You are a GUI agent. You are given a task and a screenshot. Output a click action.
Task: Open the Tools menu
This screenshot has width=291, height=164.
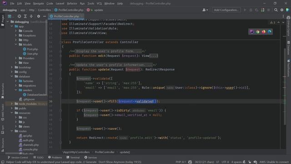[91, 4]
